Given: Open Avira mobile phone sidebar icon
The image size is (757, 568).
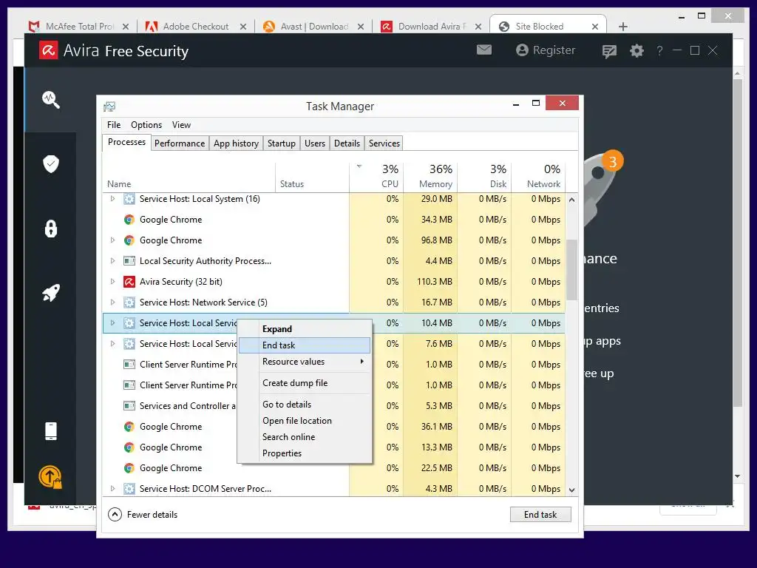Looking at the screenshot, I should coord(51,431).
